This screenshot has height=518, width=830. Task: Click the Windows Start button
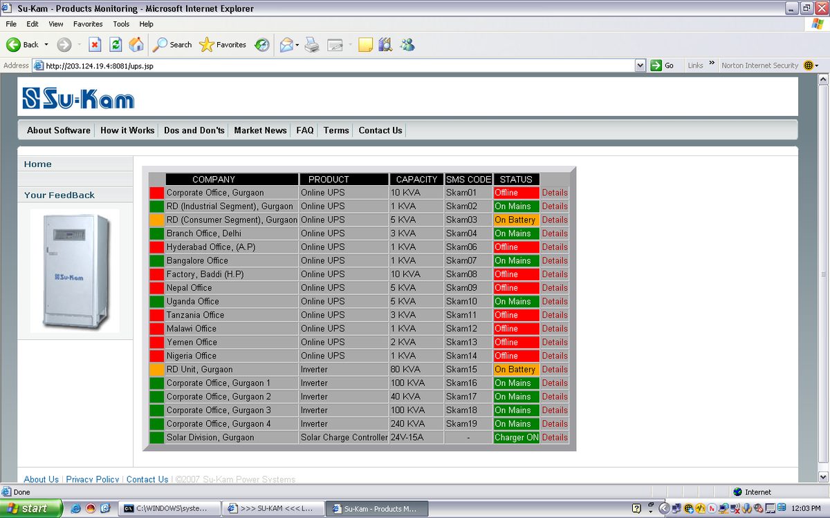click(31, 508)
